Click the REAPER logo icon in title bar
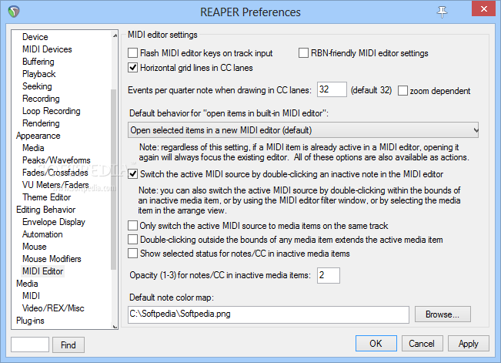 [14, 12]
